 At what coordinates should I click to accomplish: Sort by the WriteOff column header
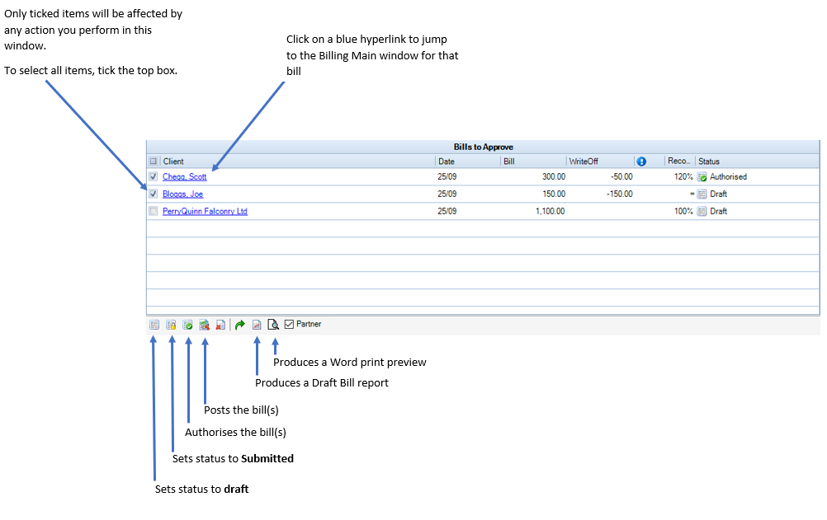pyautogui.click(x=584, y=162)
